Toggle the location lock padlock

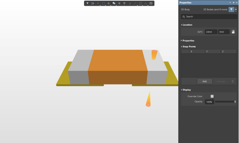(x=233, y=32)
